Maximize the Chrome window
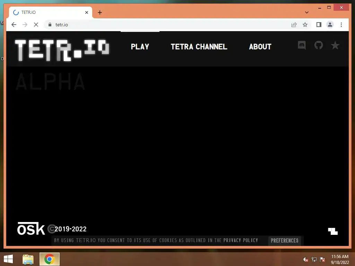This screenshot has height=266, width=355. point(329,8)
